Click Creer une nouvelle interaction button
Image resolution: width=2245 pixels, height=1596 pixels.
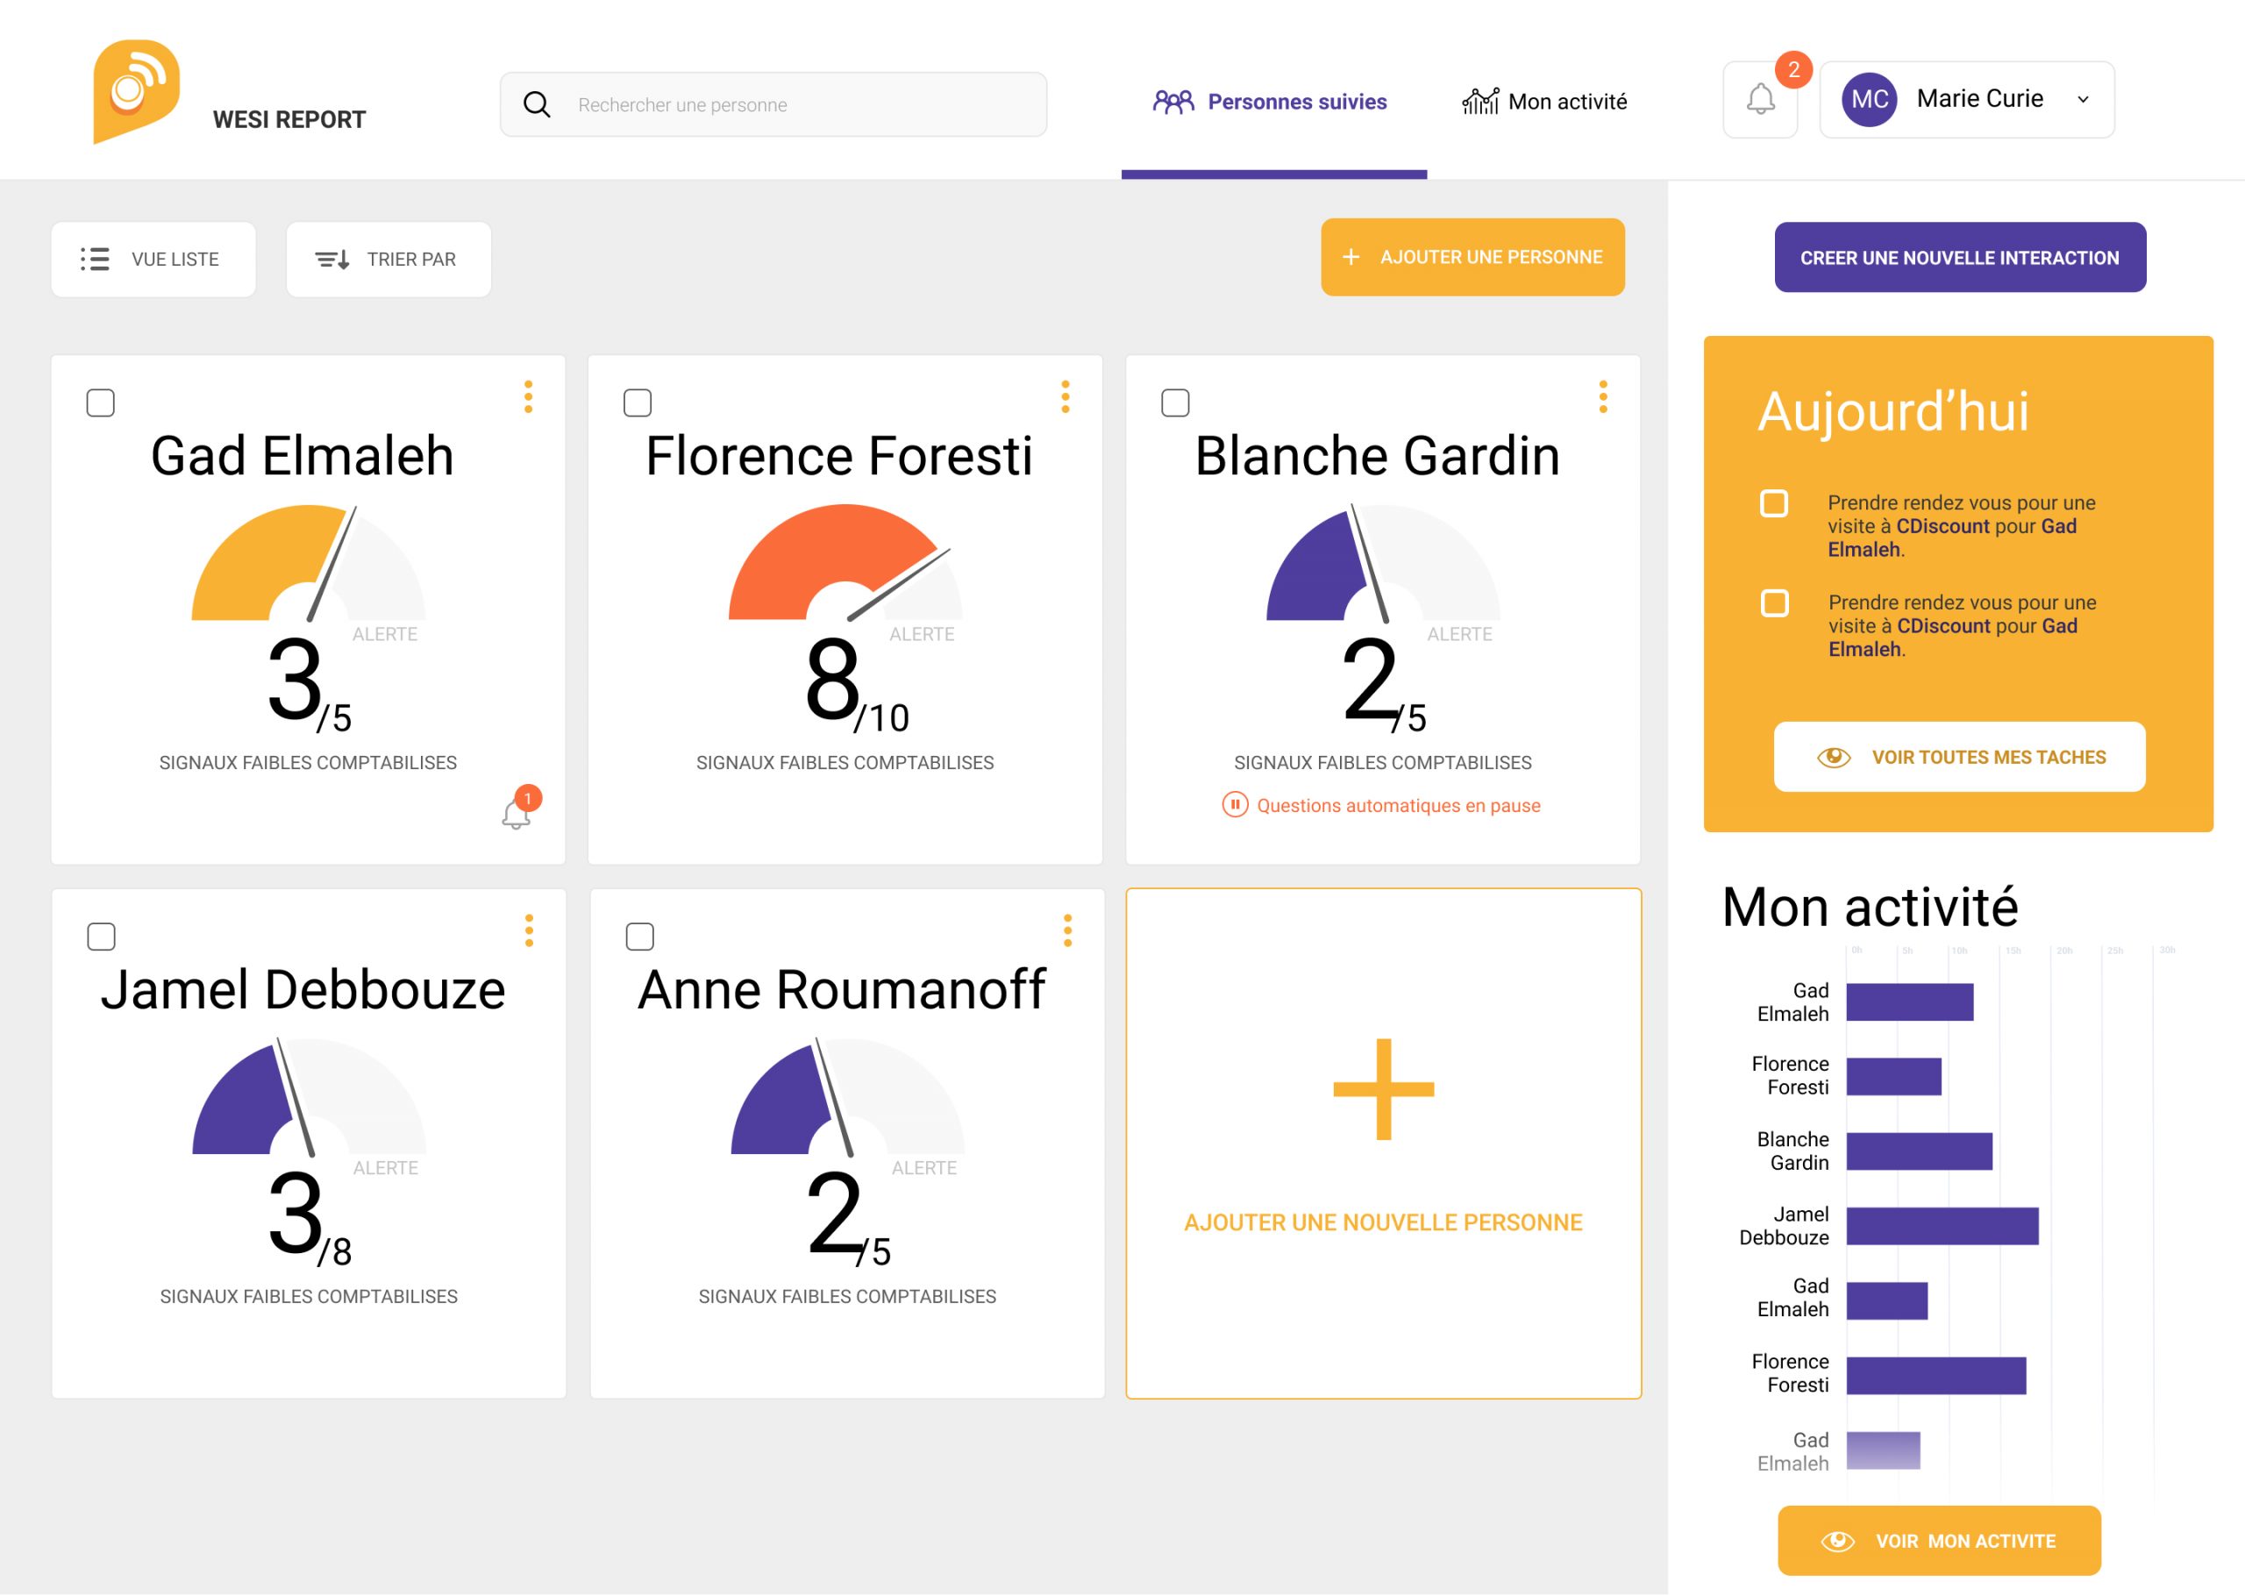(x=1959, y=258)
